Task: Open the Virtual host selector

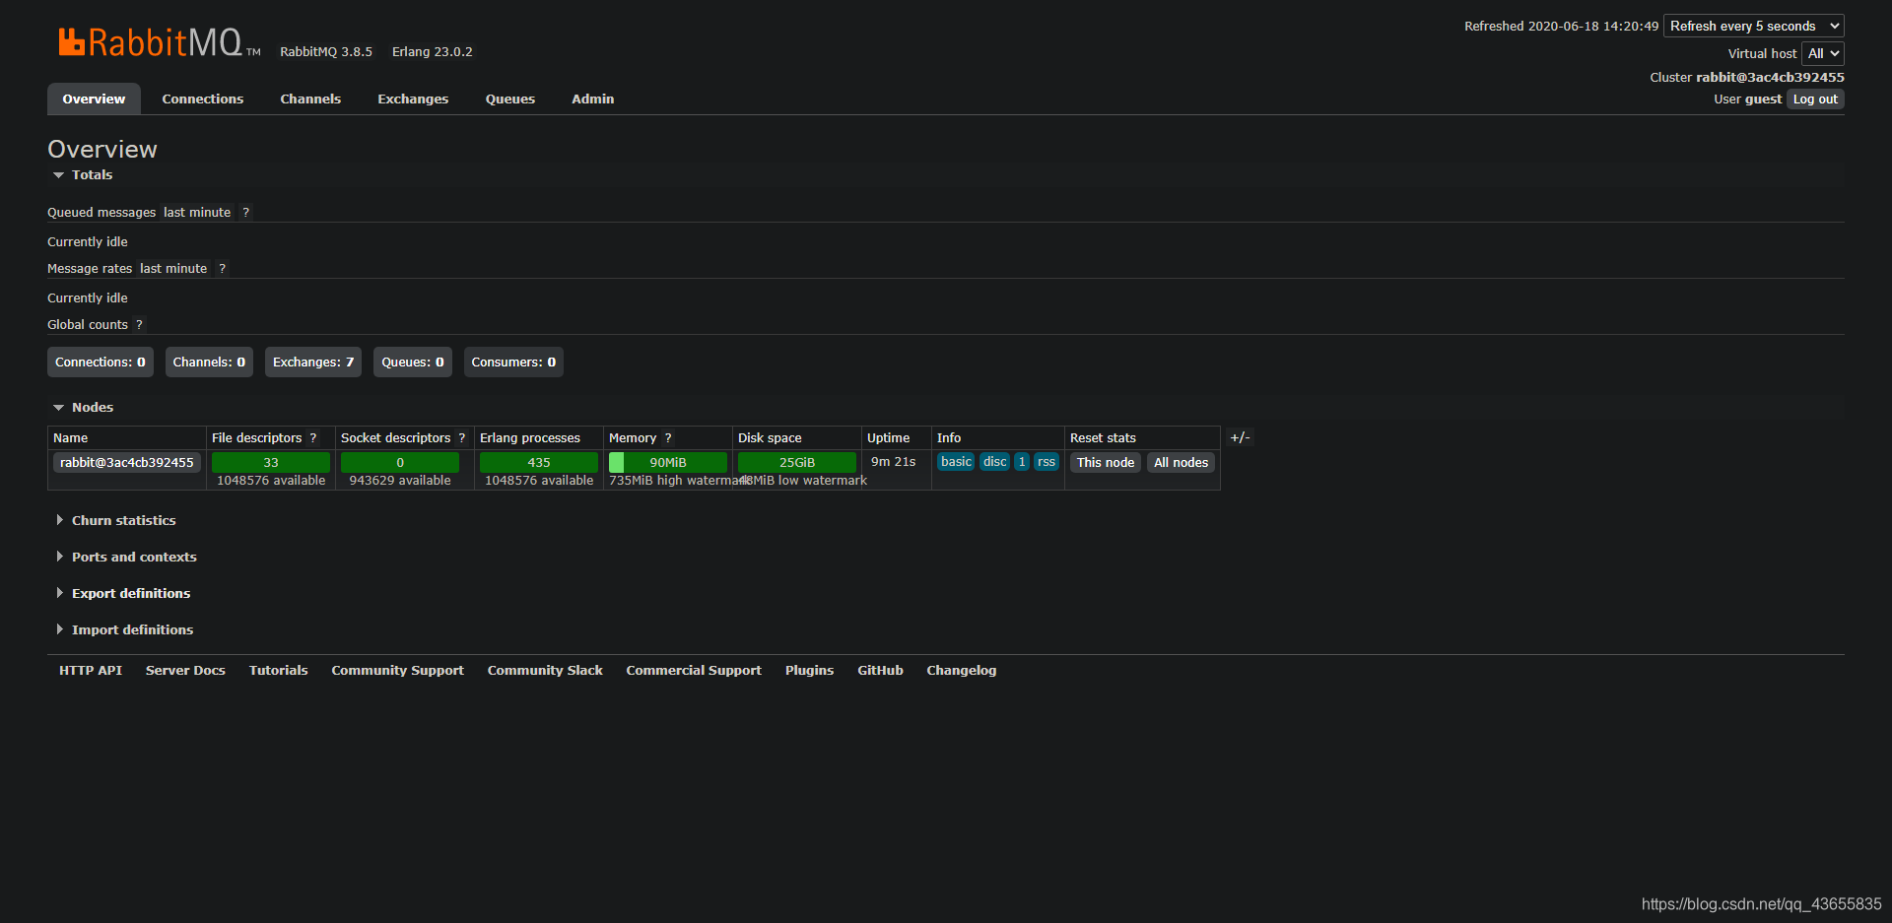Action: pyautogui.click(x=1823, y=53)
